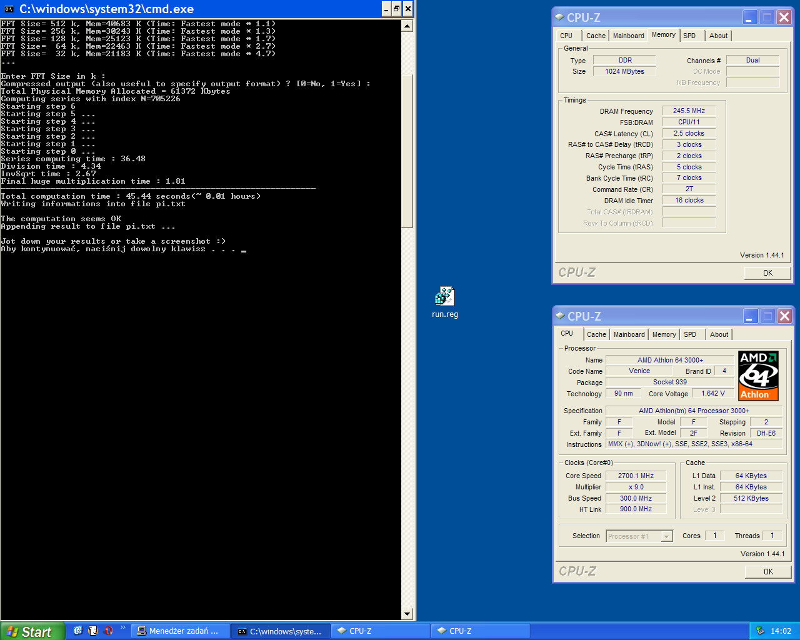Open the Mainboard tab in the upper CPU-Z window
Screen dimensions: 800x640
(x=628, y=36)
